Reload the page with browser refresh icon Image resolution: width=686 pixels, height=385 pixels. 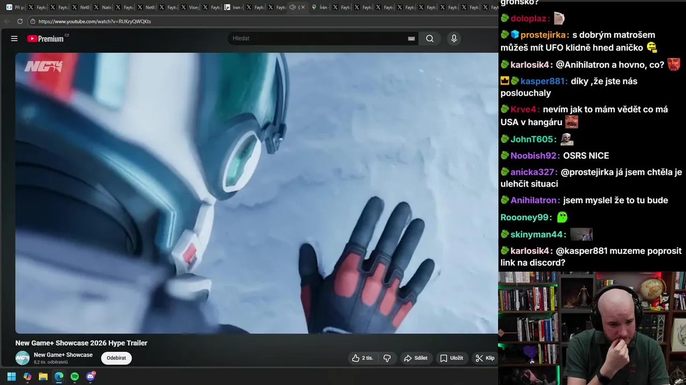pos(20,21)
